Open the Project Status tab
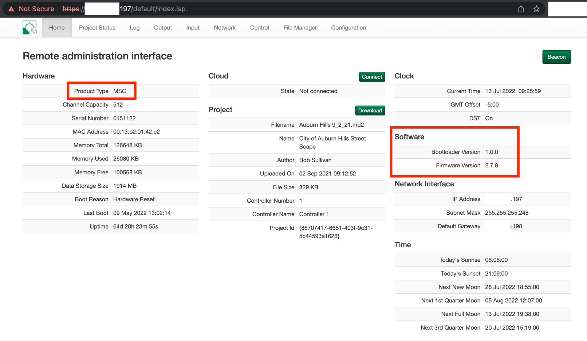Viewport: 587px width, 341px height. coord(97,28)
